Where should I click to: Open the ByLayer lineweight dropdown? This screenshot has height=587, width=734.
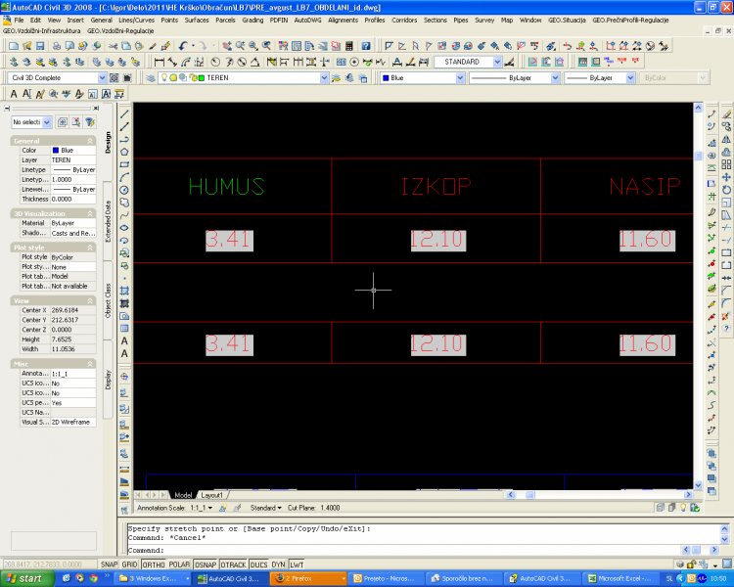[x=630, y=77]
